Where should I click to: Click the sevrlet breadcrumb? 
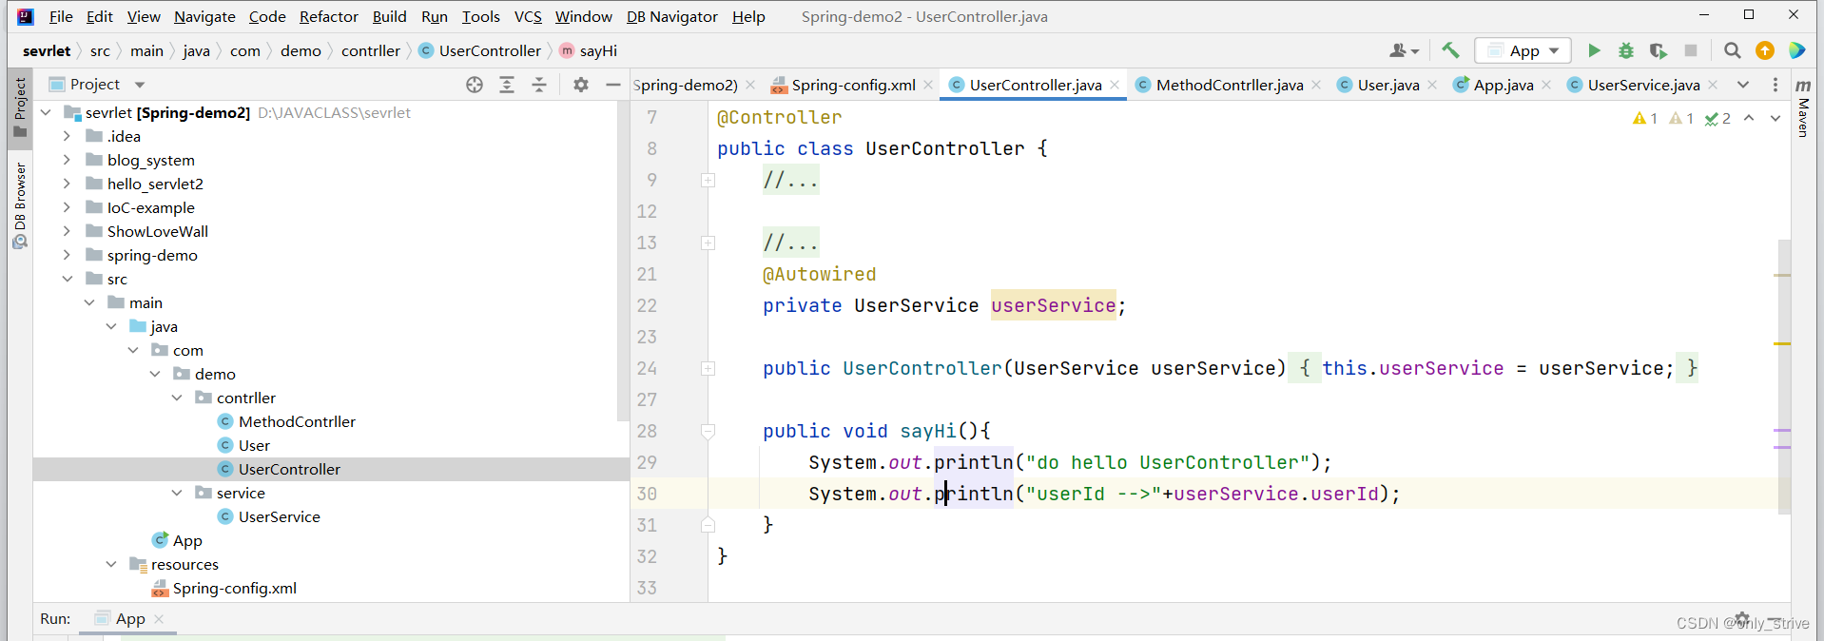tap(47, 50)
